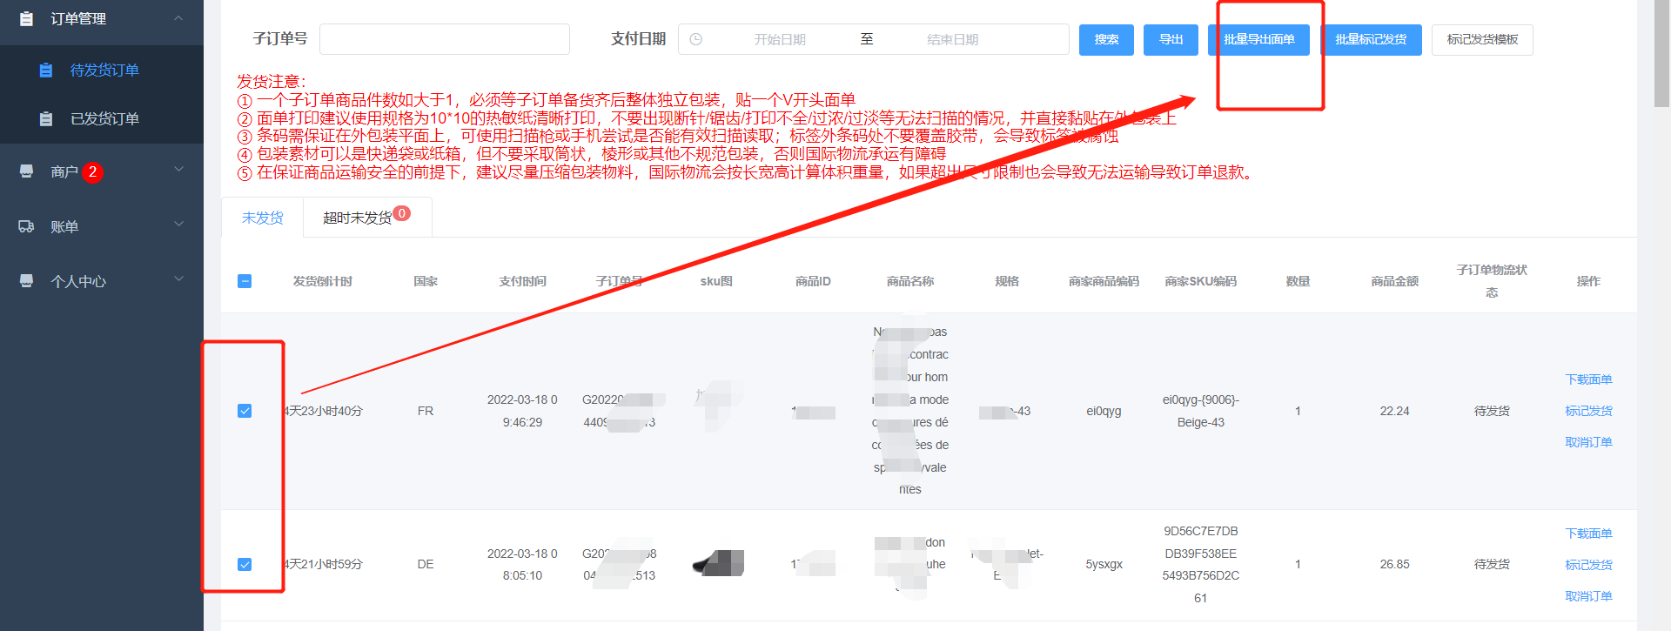
Task: Click 标记发货 for the FR order
Action: click(x=1588, y=411)
